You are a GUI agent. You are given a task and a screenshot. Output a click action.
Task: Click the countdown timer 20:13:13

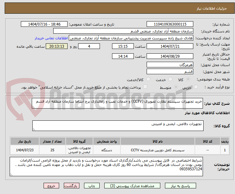[x=57, y=46]
